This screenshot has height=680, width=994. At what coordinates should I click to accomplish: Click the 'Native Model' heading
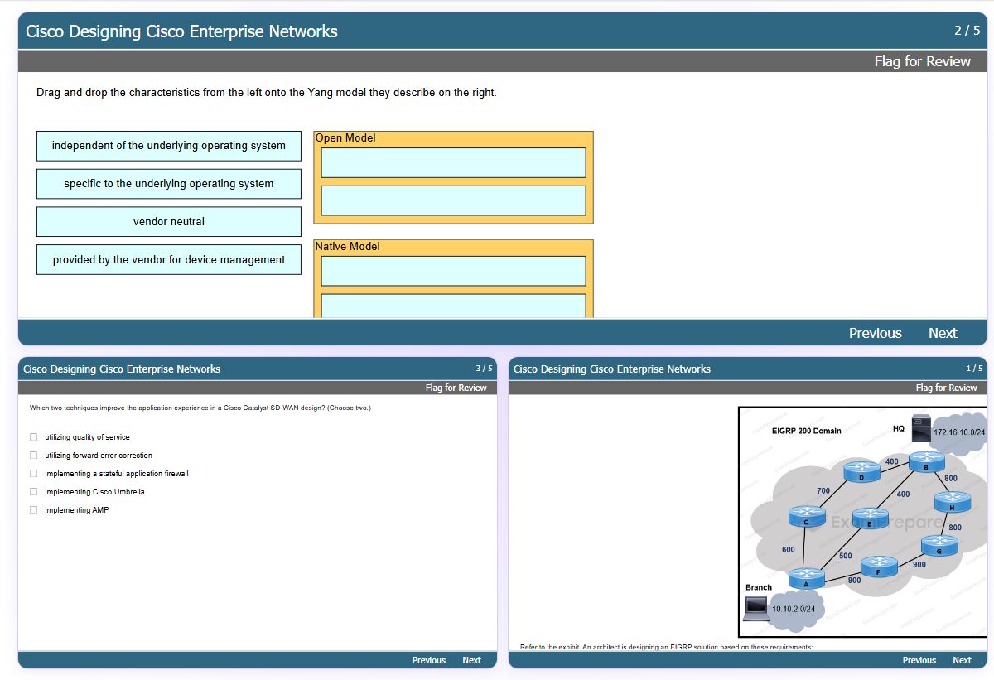(348, 247)
